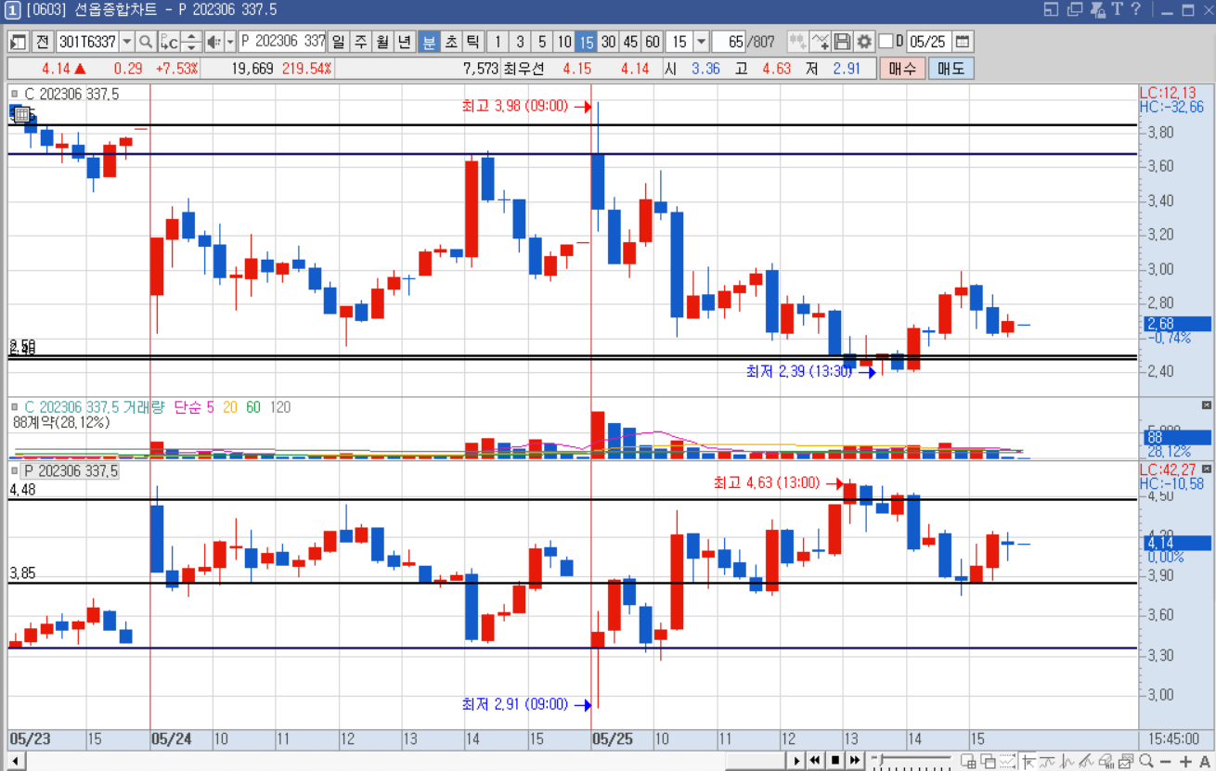The width and height of the screenshot is (1216, 771).
Task: Click the dimmed chart-compare icon left of the line-chart icon
Action: pyautogui.click(x=797, y=42)
